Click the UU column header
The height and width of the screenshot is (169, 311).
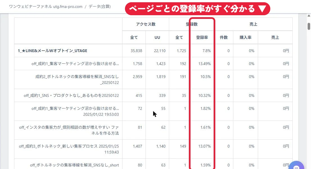coord(157,37)
